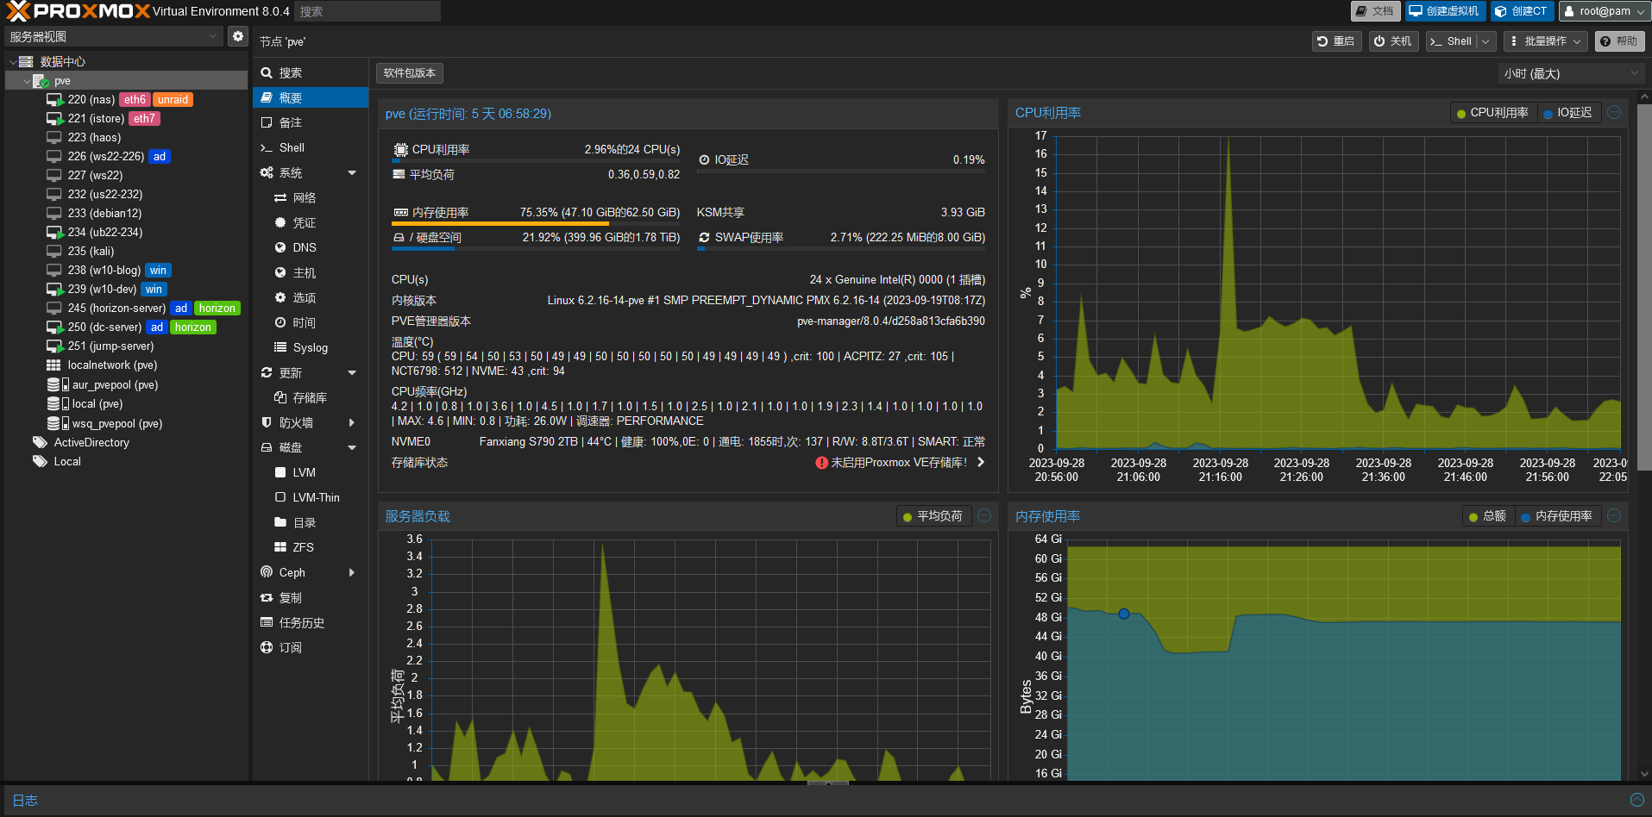Click 创建虚拟机 create VM button
Screen dimensions: 1652x817
1445,11
